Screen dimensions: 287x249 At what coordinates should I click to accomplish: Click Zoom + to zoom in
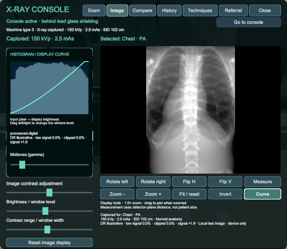click(153, 194)
